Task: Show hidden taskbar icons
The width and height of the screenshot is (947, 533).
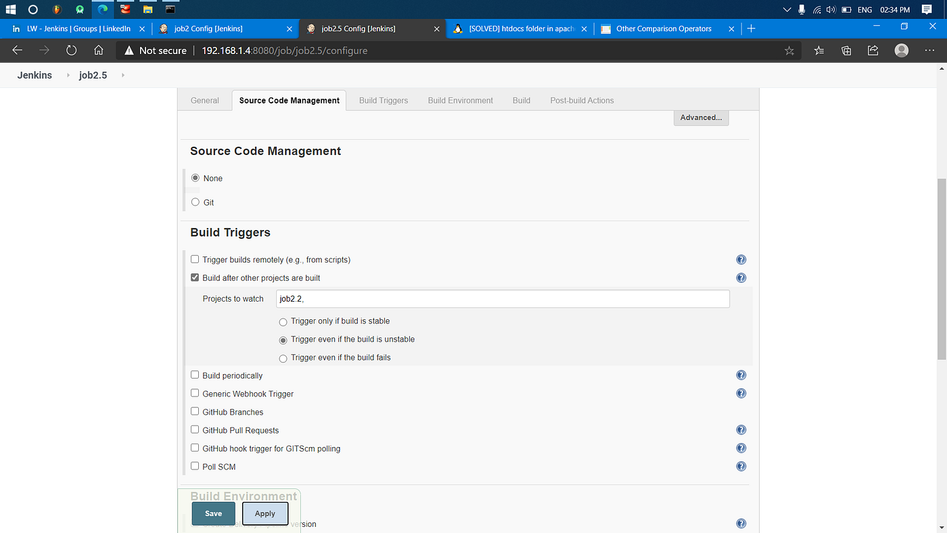Action: tap(786, 9)
